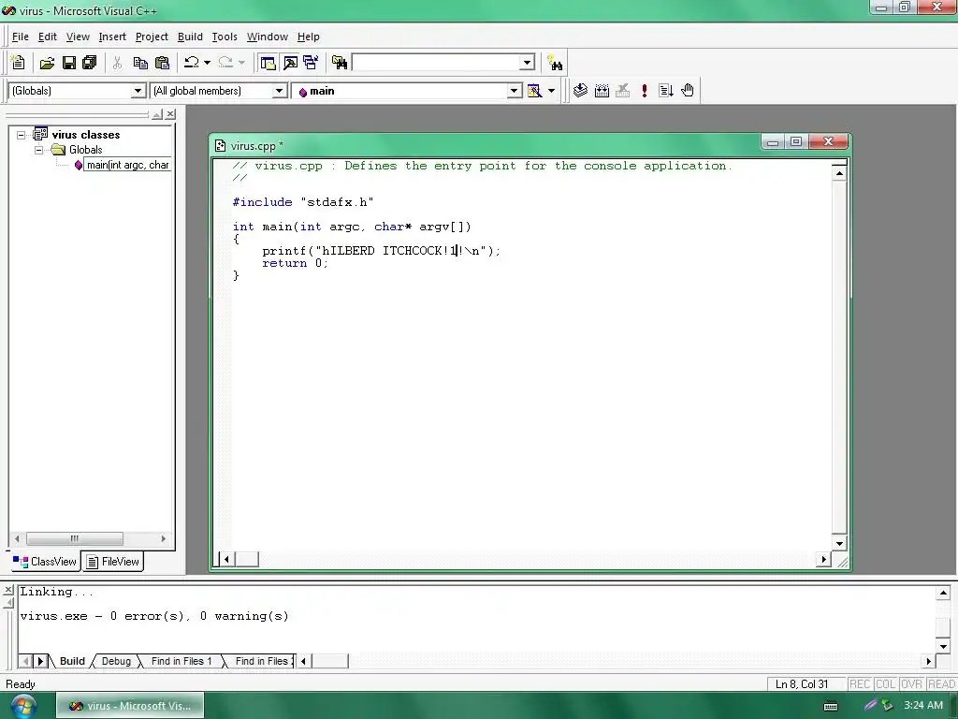The height and width of the screenshot is (719, 958).
Task: Click the Cut scissors icon
Action: tap(117, 63)
